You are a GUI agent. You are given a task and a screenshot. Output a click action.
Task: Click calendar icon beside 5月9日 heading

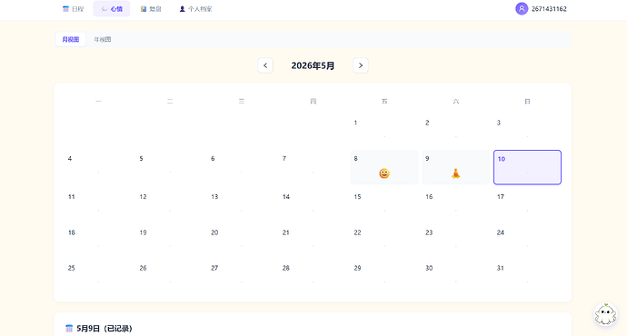[69, 329]
